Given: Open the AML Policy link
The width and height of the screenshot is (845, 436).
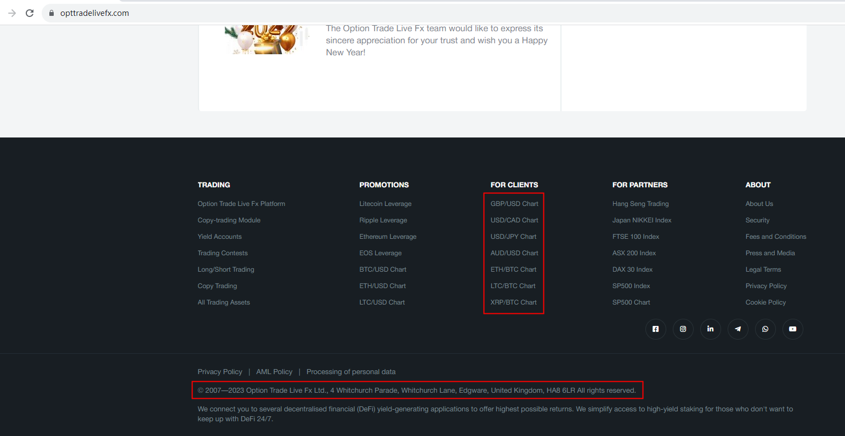Looking at the screenshot, I should pyautogui.click(x=274, y=372).
